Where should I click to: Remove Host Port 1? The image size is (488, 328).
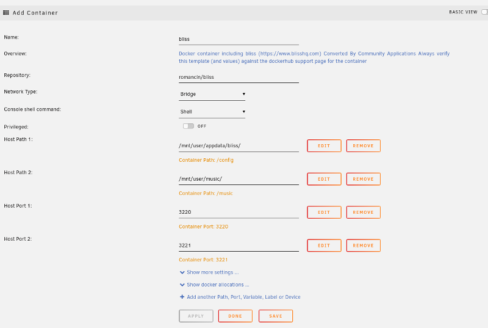coord(363,212)
